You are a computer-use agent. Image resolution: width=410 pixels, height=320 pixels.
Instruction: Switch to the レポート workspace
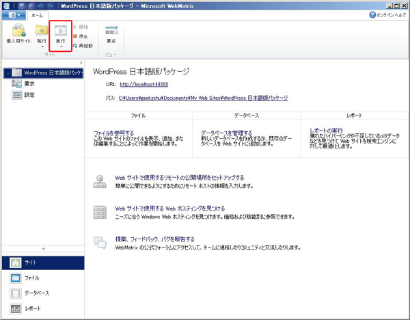[x=43, y=308]
